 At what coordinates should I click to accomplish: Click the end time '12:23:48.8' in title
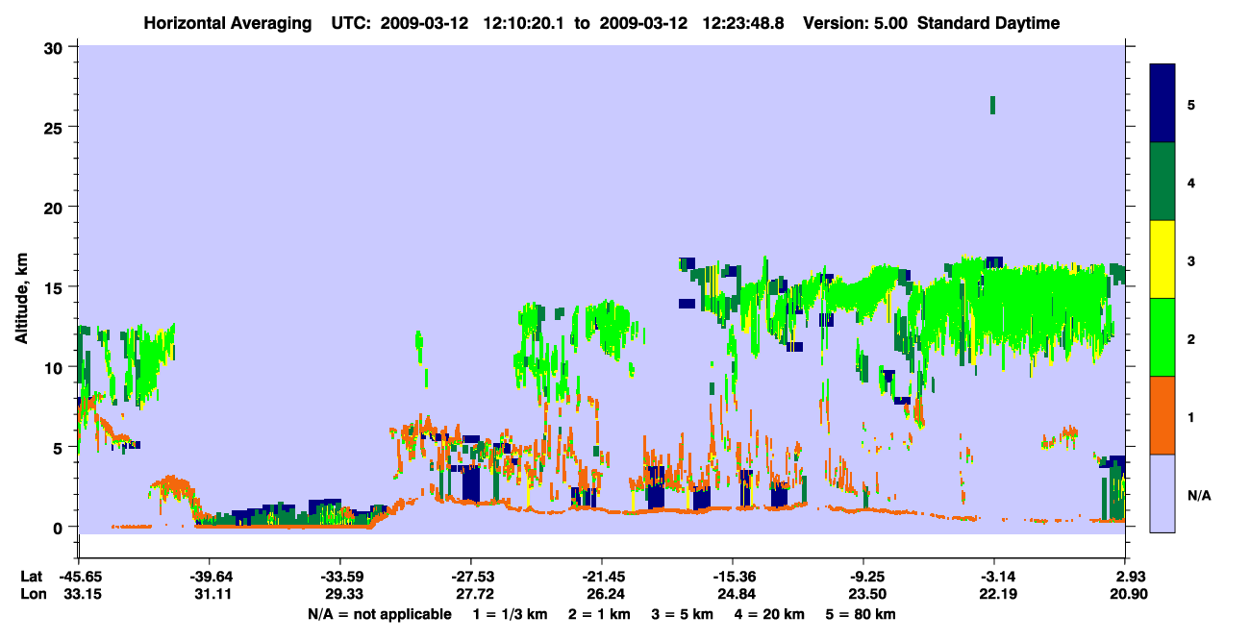point(744,23)
